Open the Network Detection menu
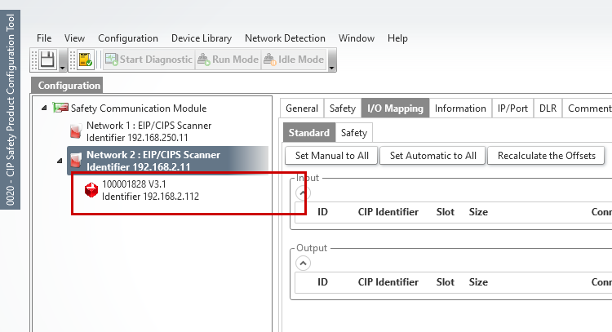Screen dimensions: 612x332 pos(285,38)
